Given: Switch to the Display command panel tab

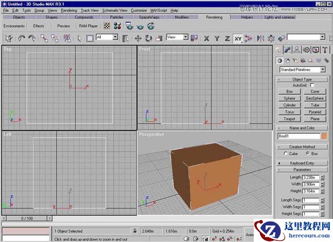Looking at the screenshot, I should click(x=316, y=50).
